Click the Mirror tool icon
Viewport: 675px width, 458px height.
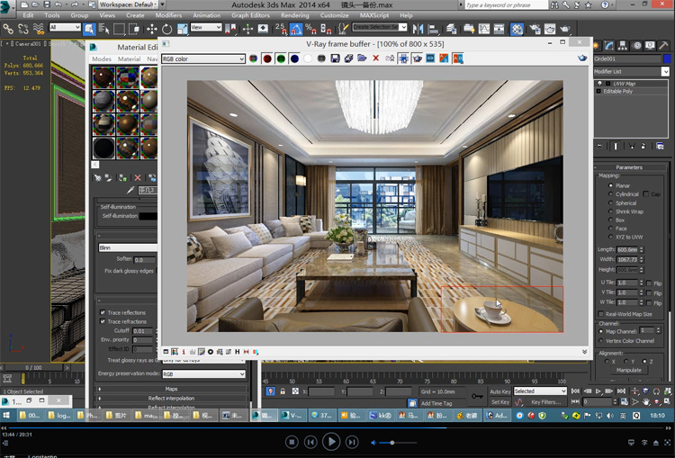(x=418, y=29)
